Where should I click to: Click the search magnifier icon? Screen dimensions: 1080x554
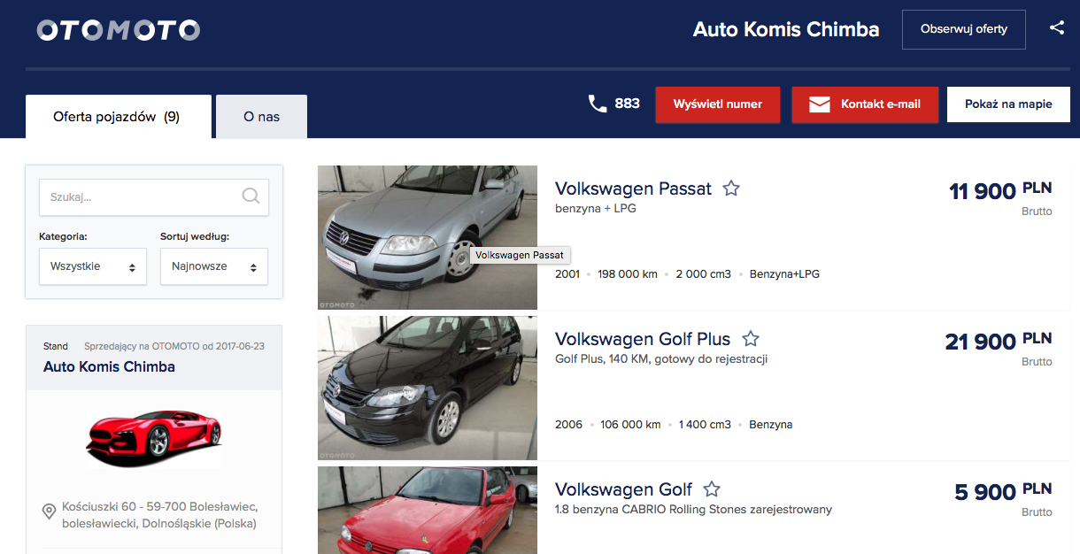[x=251, y=196]
